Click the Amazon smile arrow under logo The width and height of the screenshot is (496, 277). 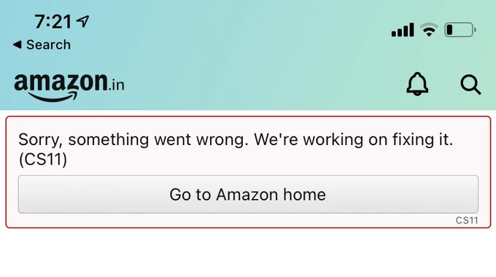pos(53,97)
